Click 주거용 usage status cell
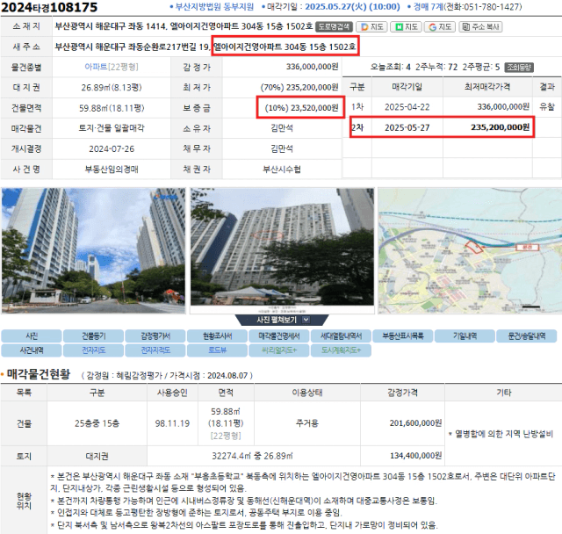Image resolution: width=562 pixels, height=534 pixels. tap(306, 423)
